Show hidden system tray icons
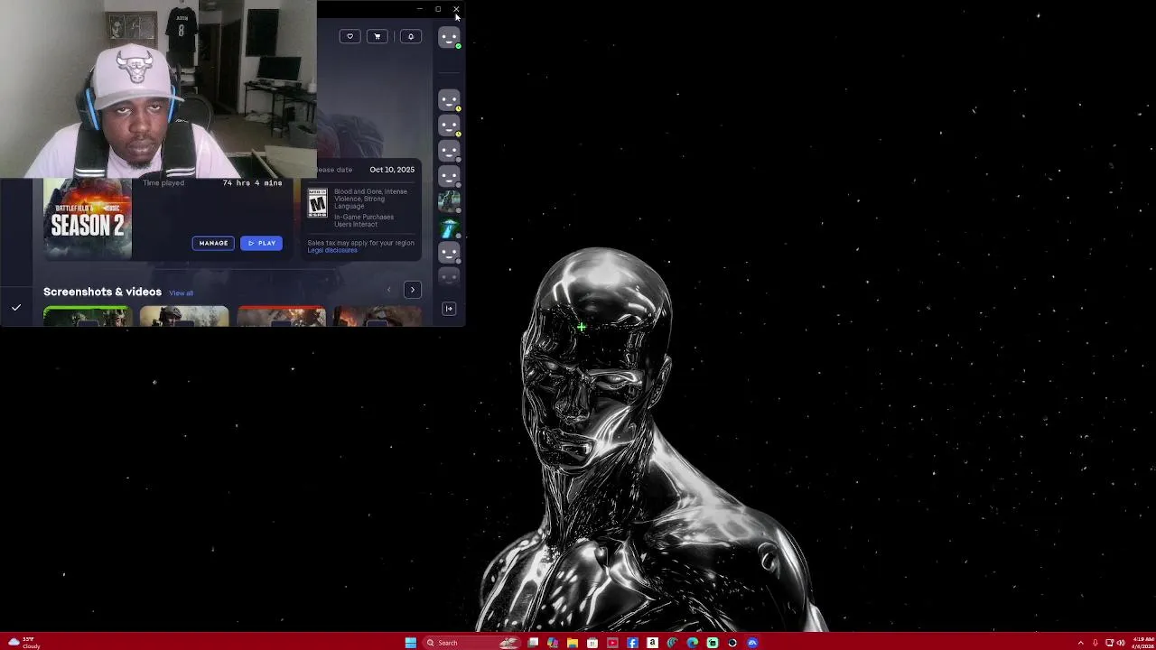This screenshot has height=650, width=1156. (x=1080, y=643)
